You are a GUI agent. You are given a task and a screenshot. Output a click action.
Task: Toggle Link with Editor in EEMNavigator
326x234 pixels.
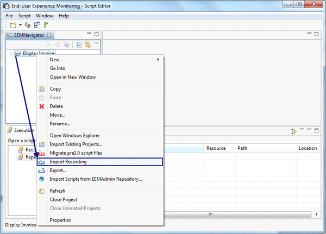[x=87, y=45]
